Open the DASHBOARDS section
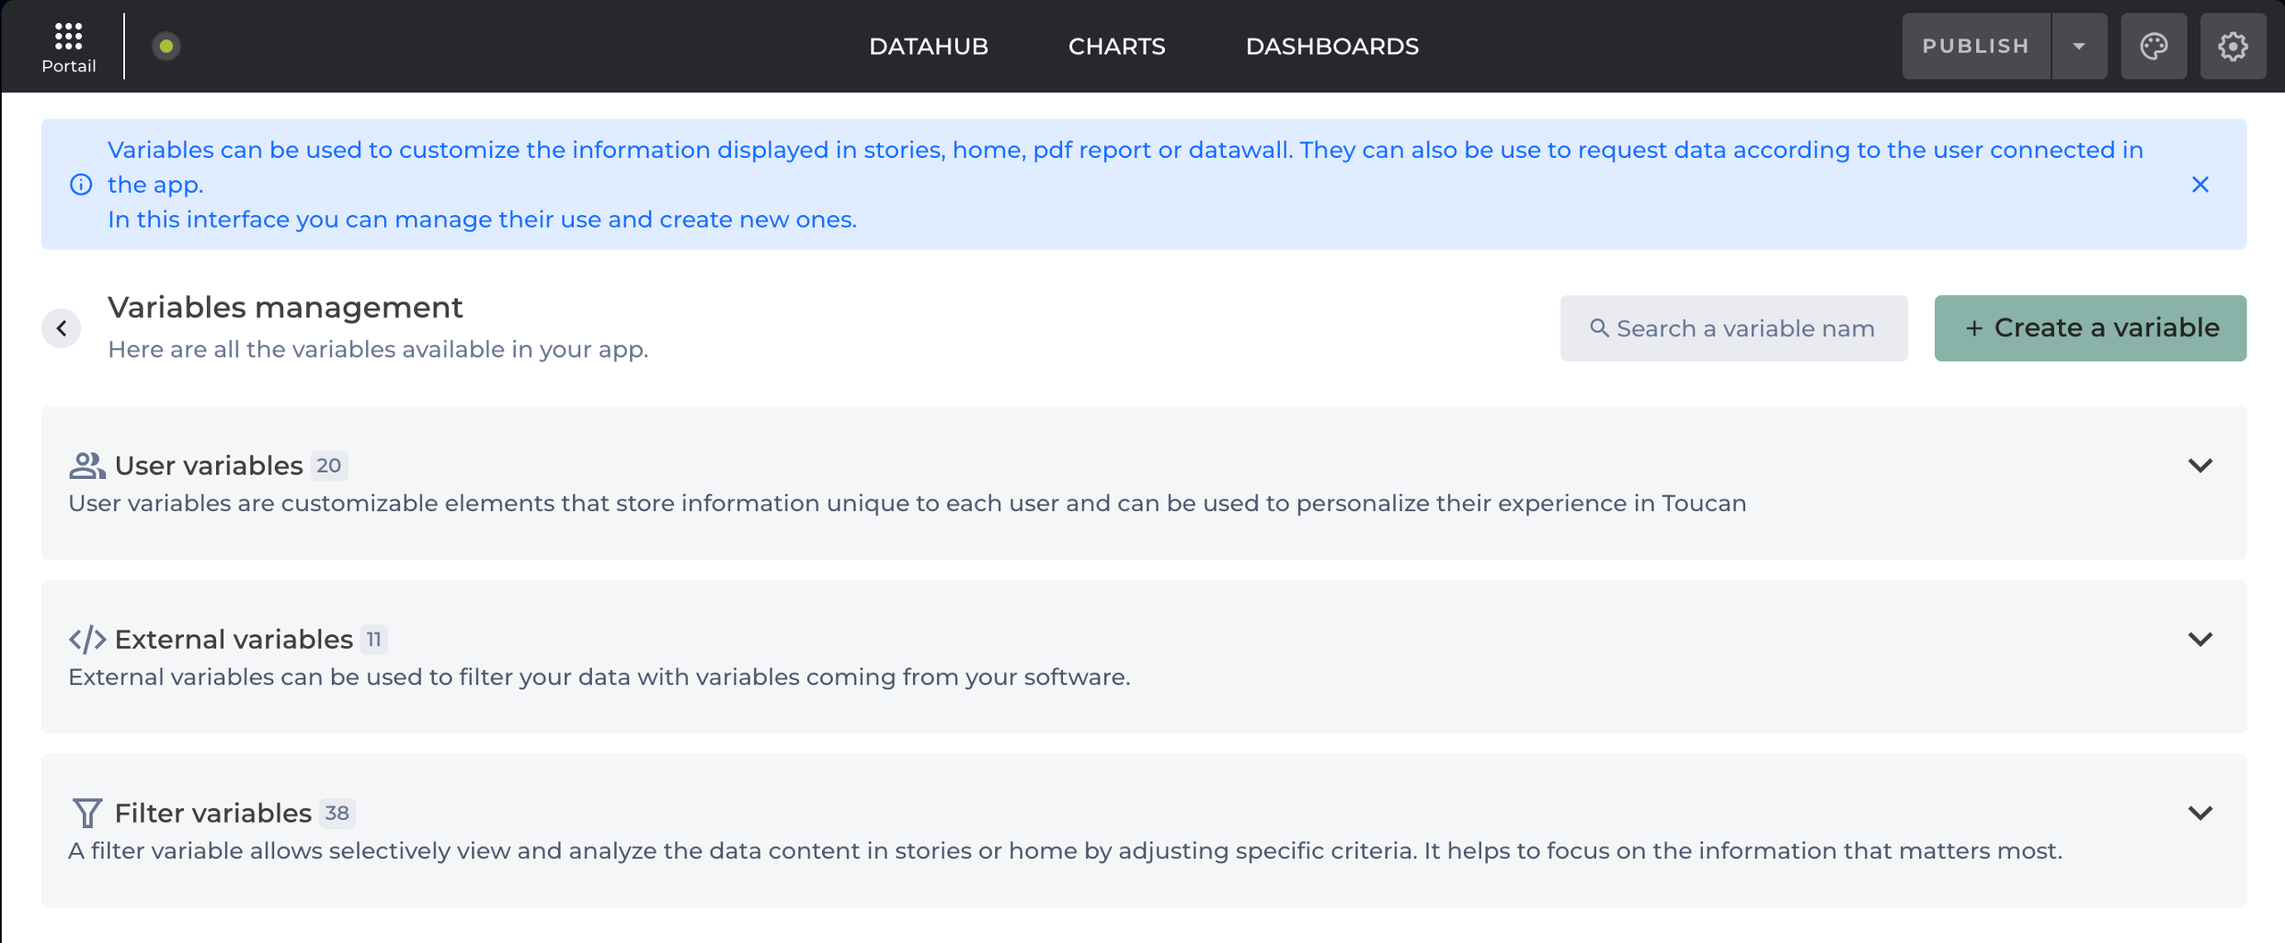Image resolution: width=2285 pixels, height=943 pixels. tap(1332, 46)
